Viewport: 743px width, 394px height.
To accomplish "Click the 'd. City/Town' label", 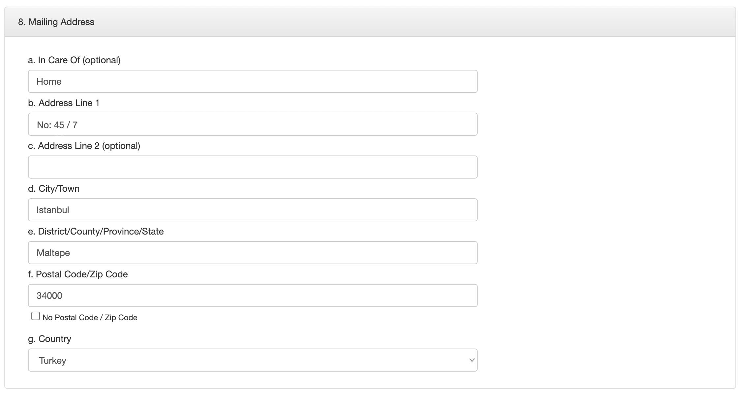I will click(x=54, y=189).
